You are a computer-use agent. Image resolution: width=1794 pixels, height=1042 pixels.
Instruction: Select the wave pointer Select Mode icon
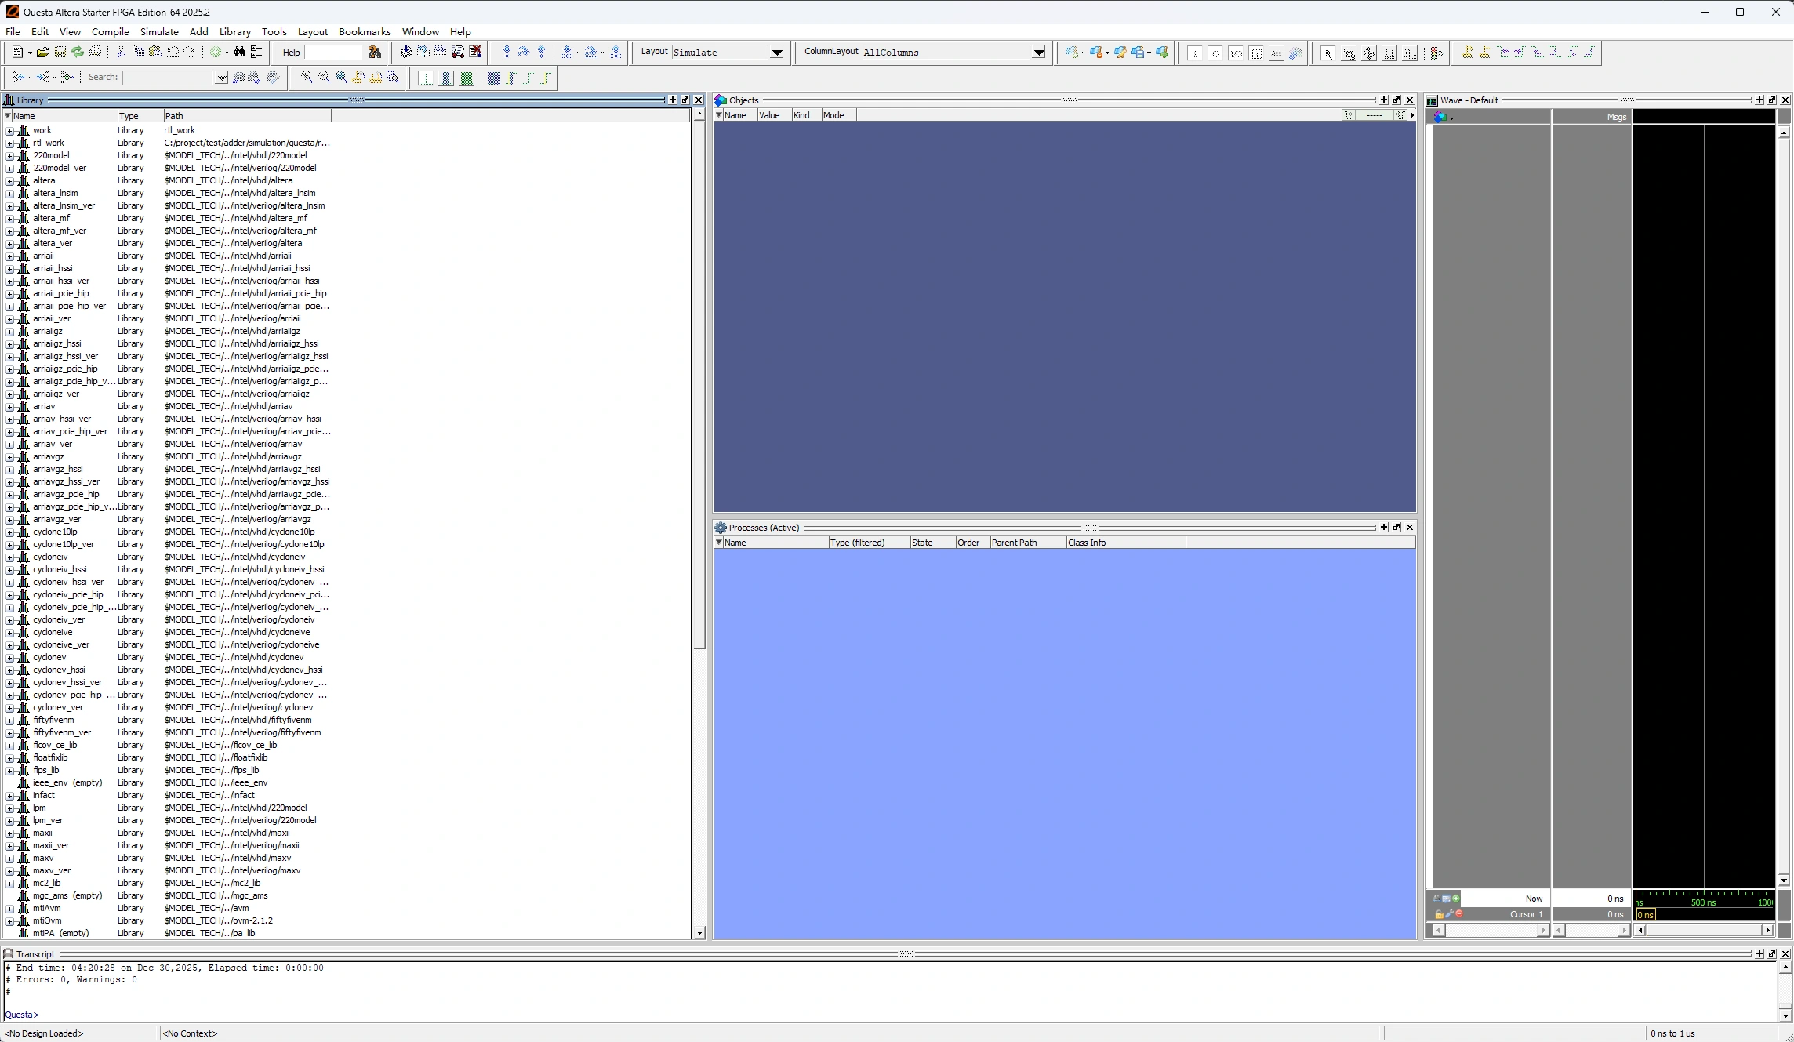pyautogui.click(x=1328, y=53)
